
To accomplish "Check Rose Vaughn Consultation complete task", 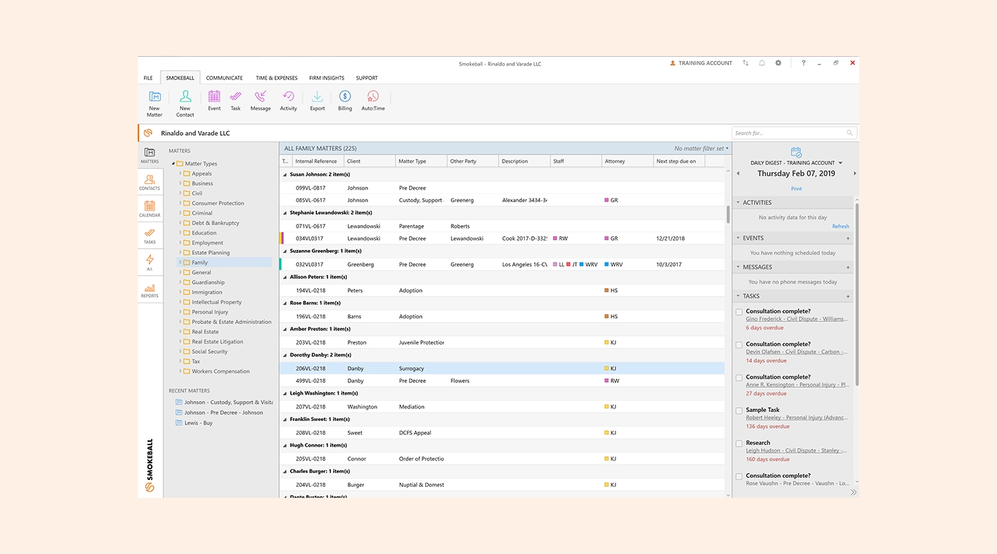I will tap(739, 476).
